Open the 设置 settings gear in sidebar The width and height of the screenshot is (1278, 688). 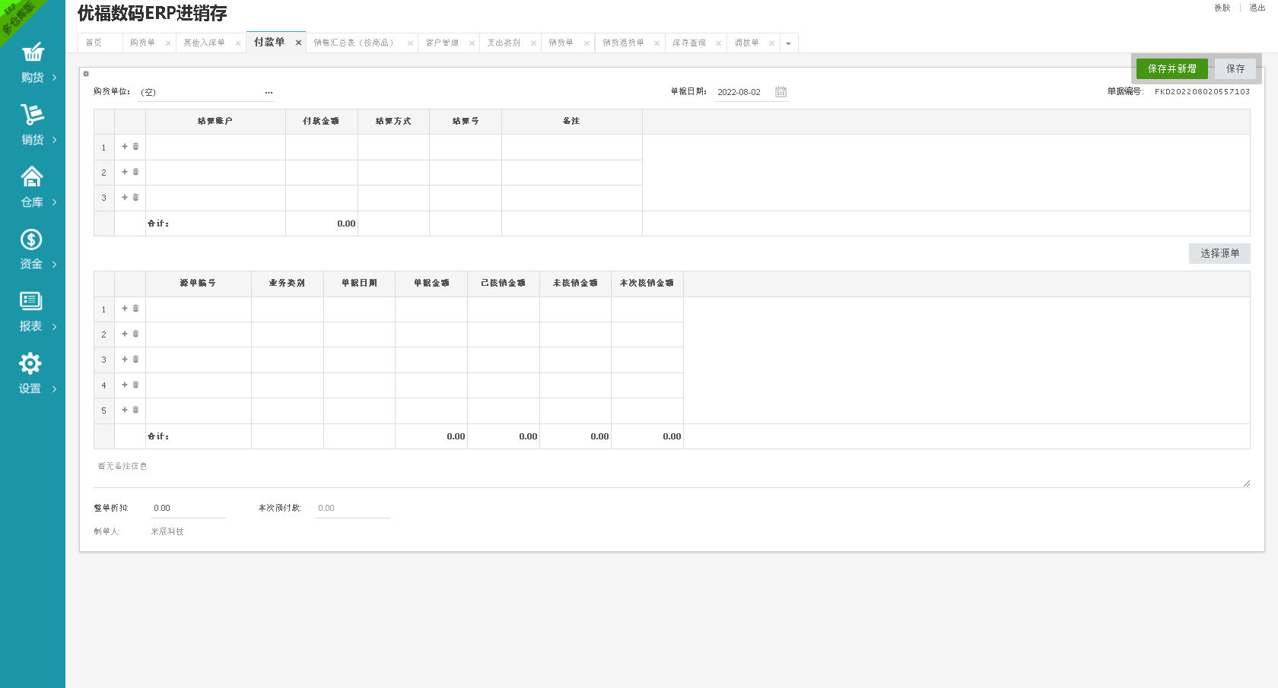click(x=30, y=363)
